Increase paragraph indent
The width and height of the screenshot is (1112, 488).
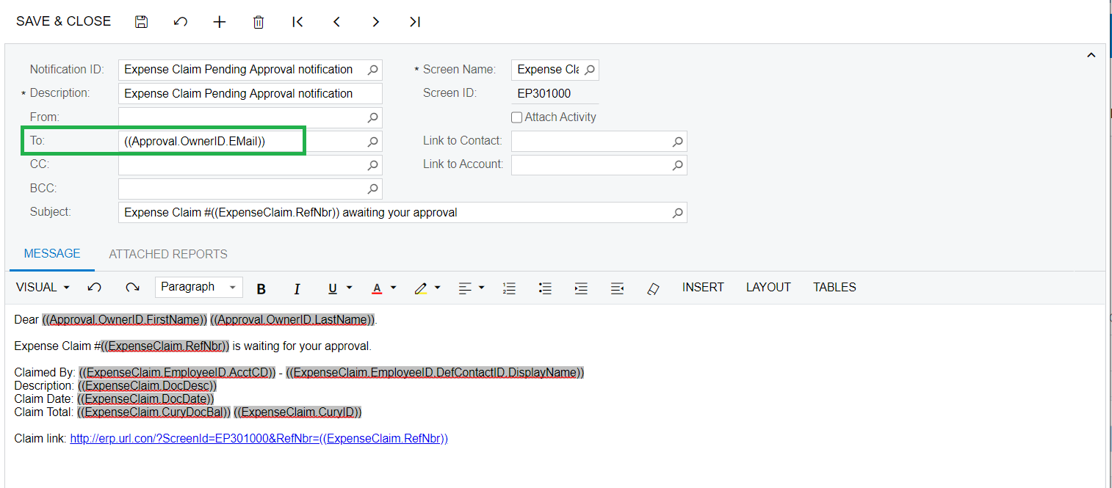click(581, 288)
